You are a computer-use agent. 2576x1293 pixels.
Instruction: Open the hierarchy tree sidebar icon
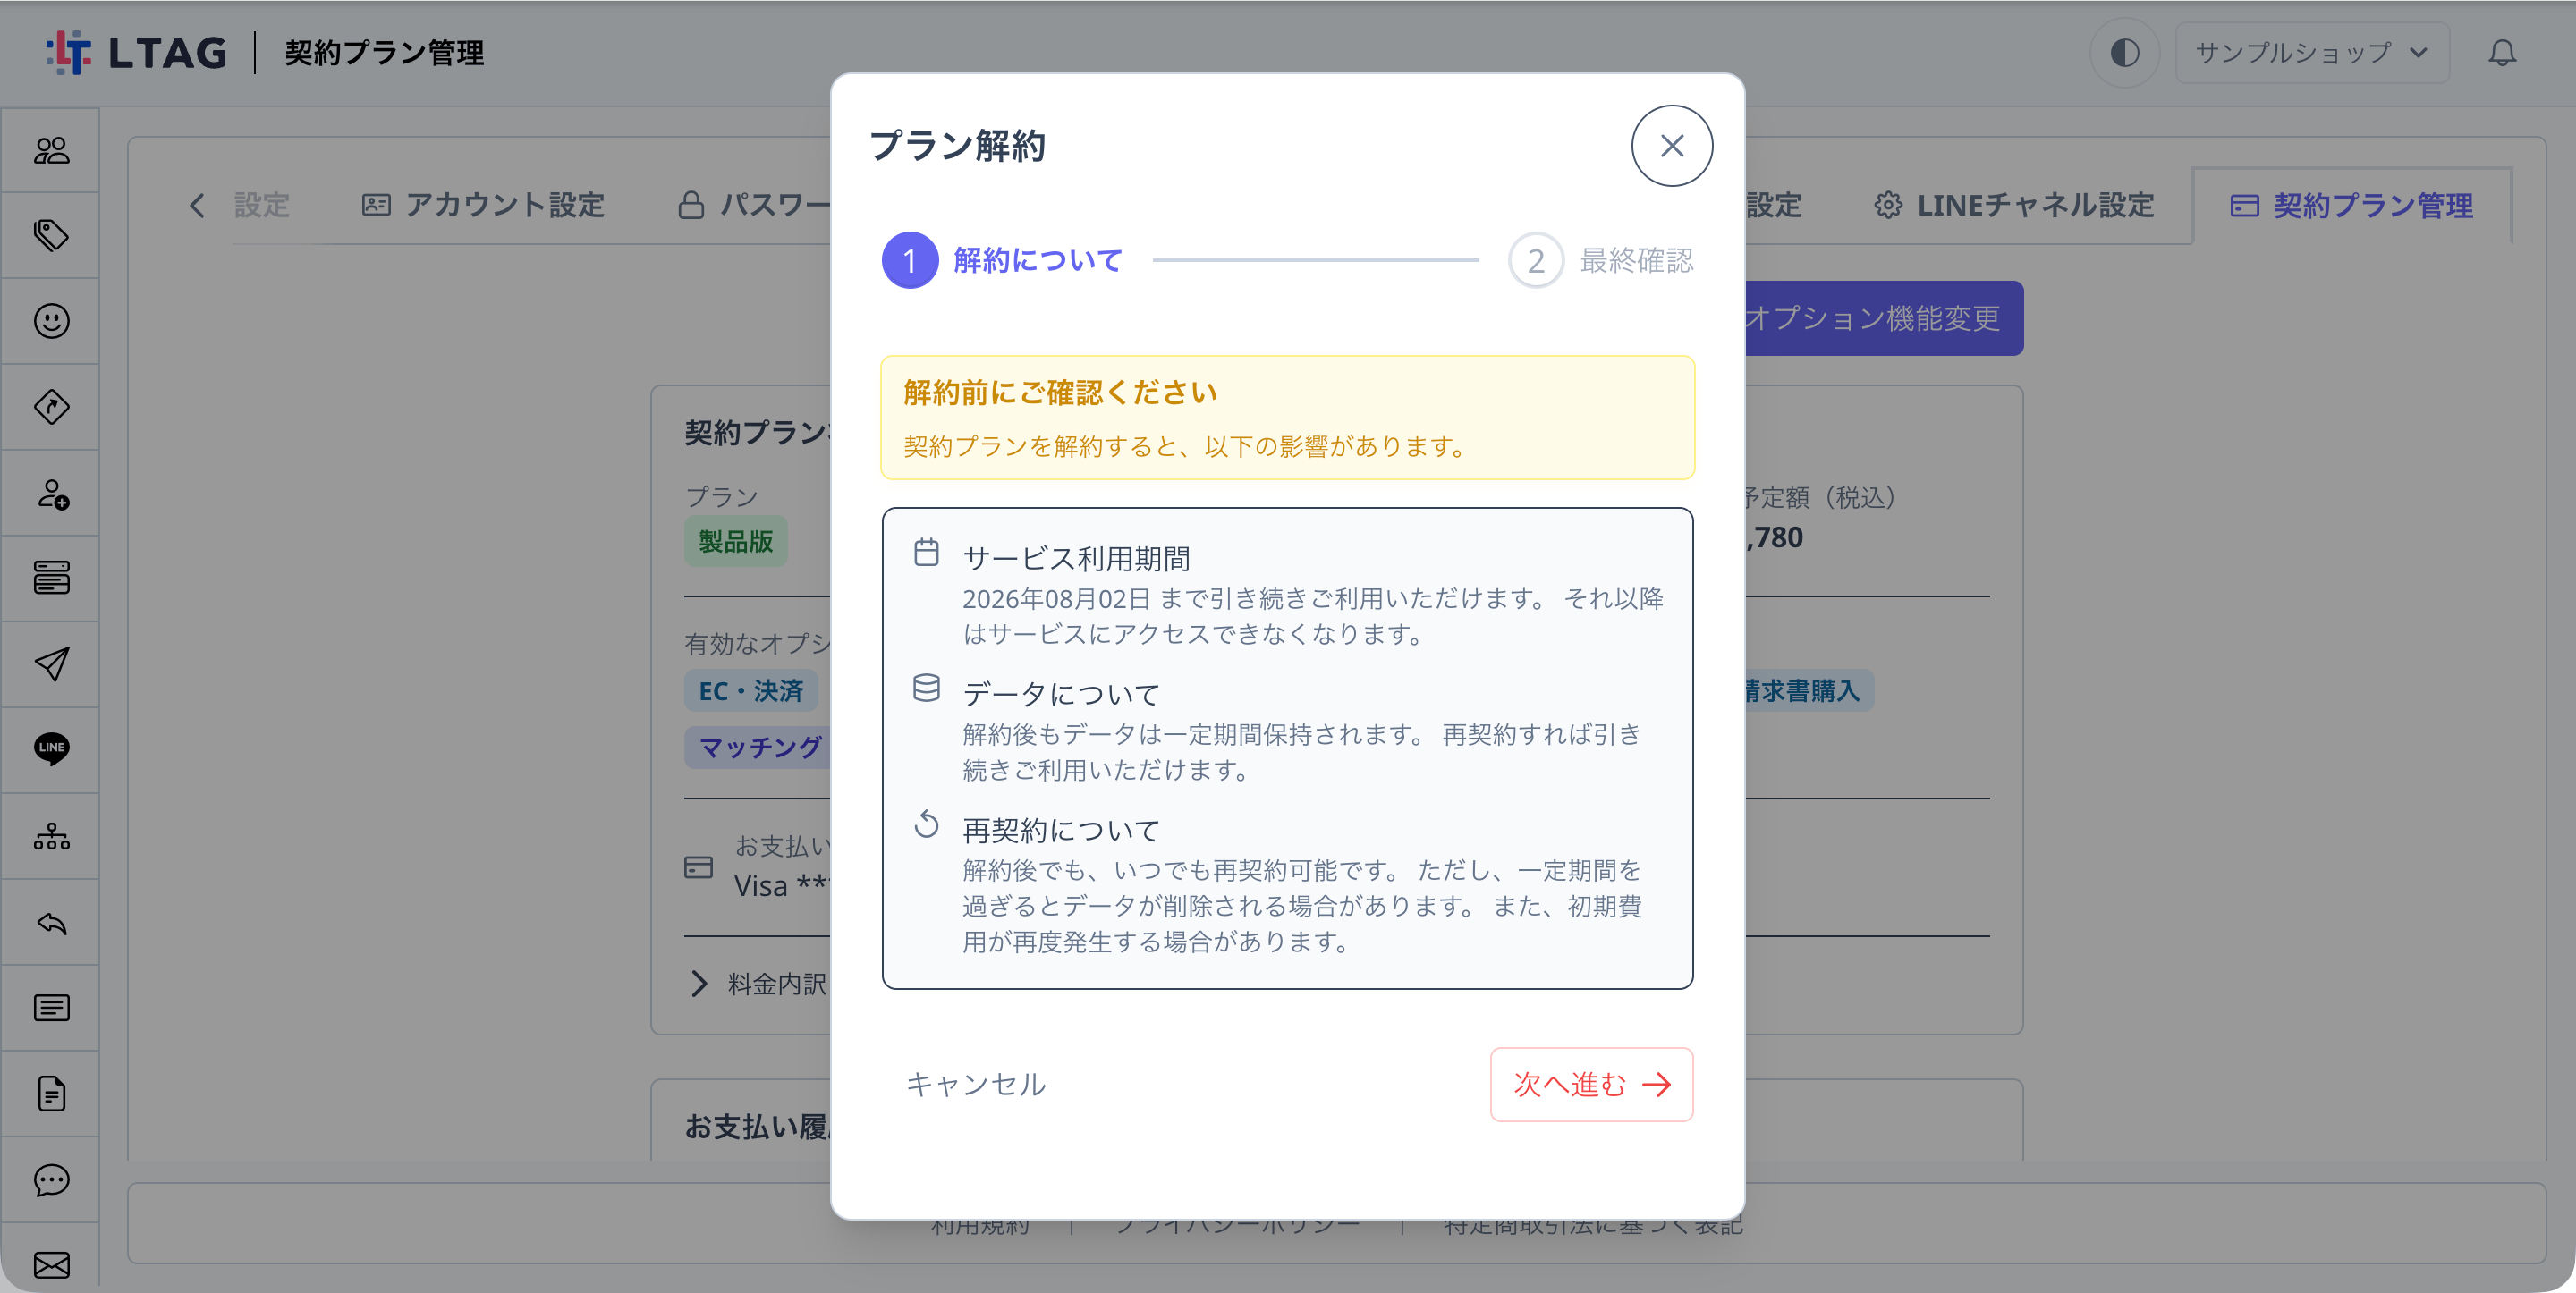(51, 836)
